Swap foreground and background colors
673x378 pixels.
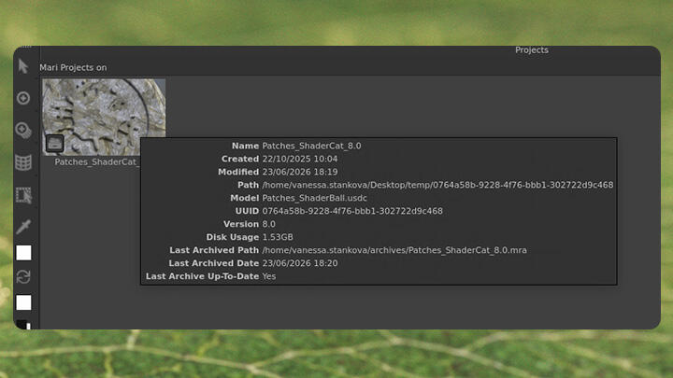(x=23, y=277)
